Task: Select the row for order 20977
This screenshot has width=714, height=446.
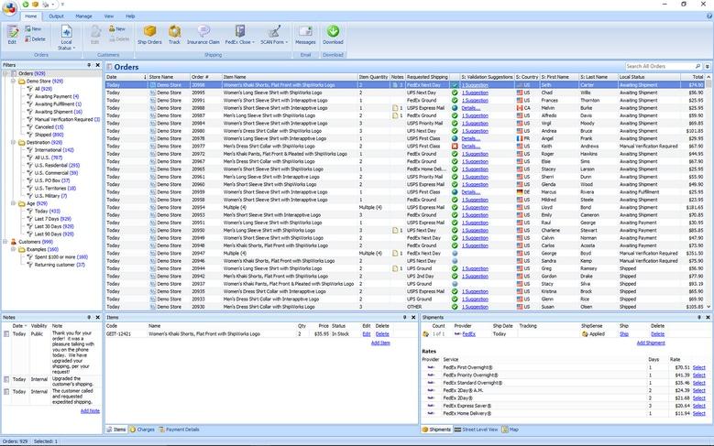Action: pyautogui.click(x=405, y=147)
